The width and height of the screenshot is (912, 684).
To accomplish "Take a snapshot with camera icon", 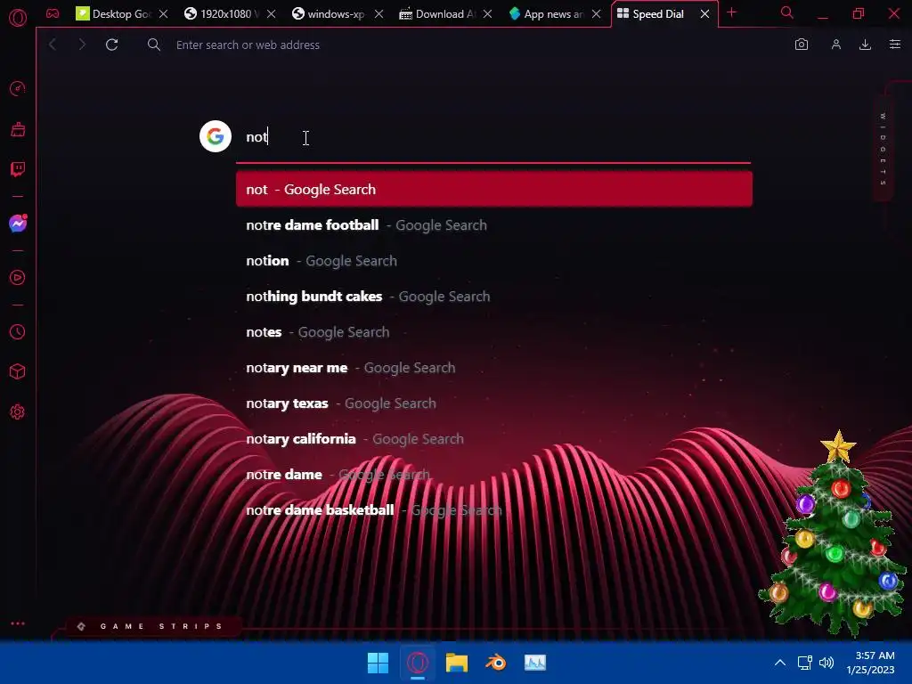I will click(802, 45).
